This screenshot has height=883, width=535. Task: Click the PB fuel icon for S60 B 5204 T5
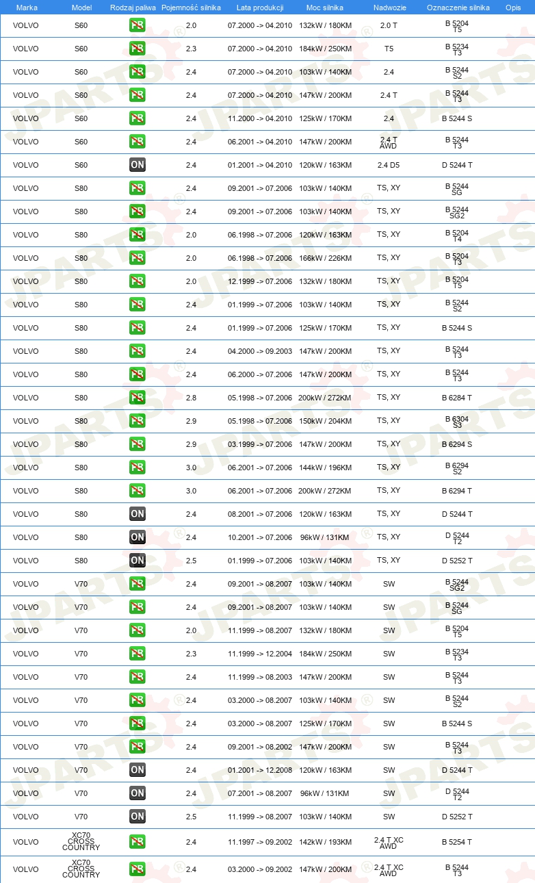[137, 26]
